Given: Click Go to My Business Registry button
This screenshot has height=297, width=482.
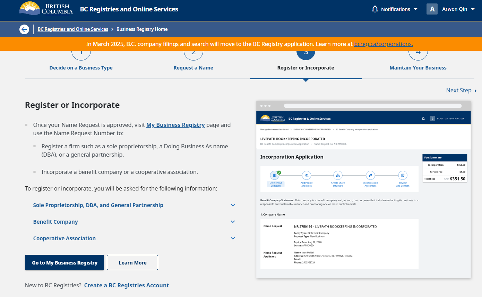Looking at the screenshot, I should (x=64, y=262).
